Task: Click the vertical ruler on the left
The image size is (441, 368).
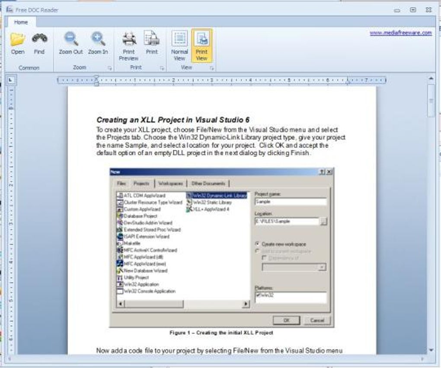Action: [x=11, y=220]
